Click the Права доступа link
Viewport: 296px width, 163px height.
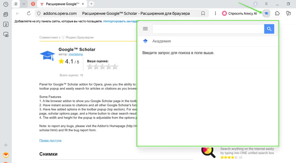[x=50, y=140]
